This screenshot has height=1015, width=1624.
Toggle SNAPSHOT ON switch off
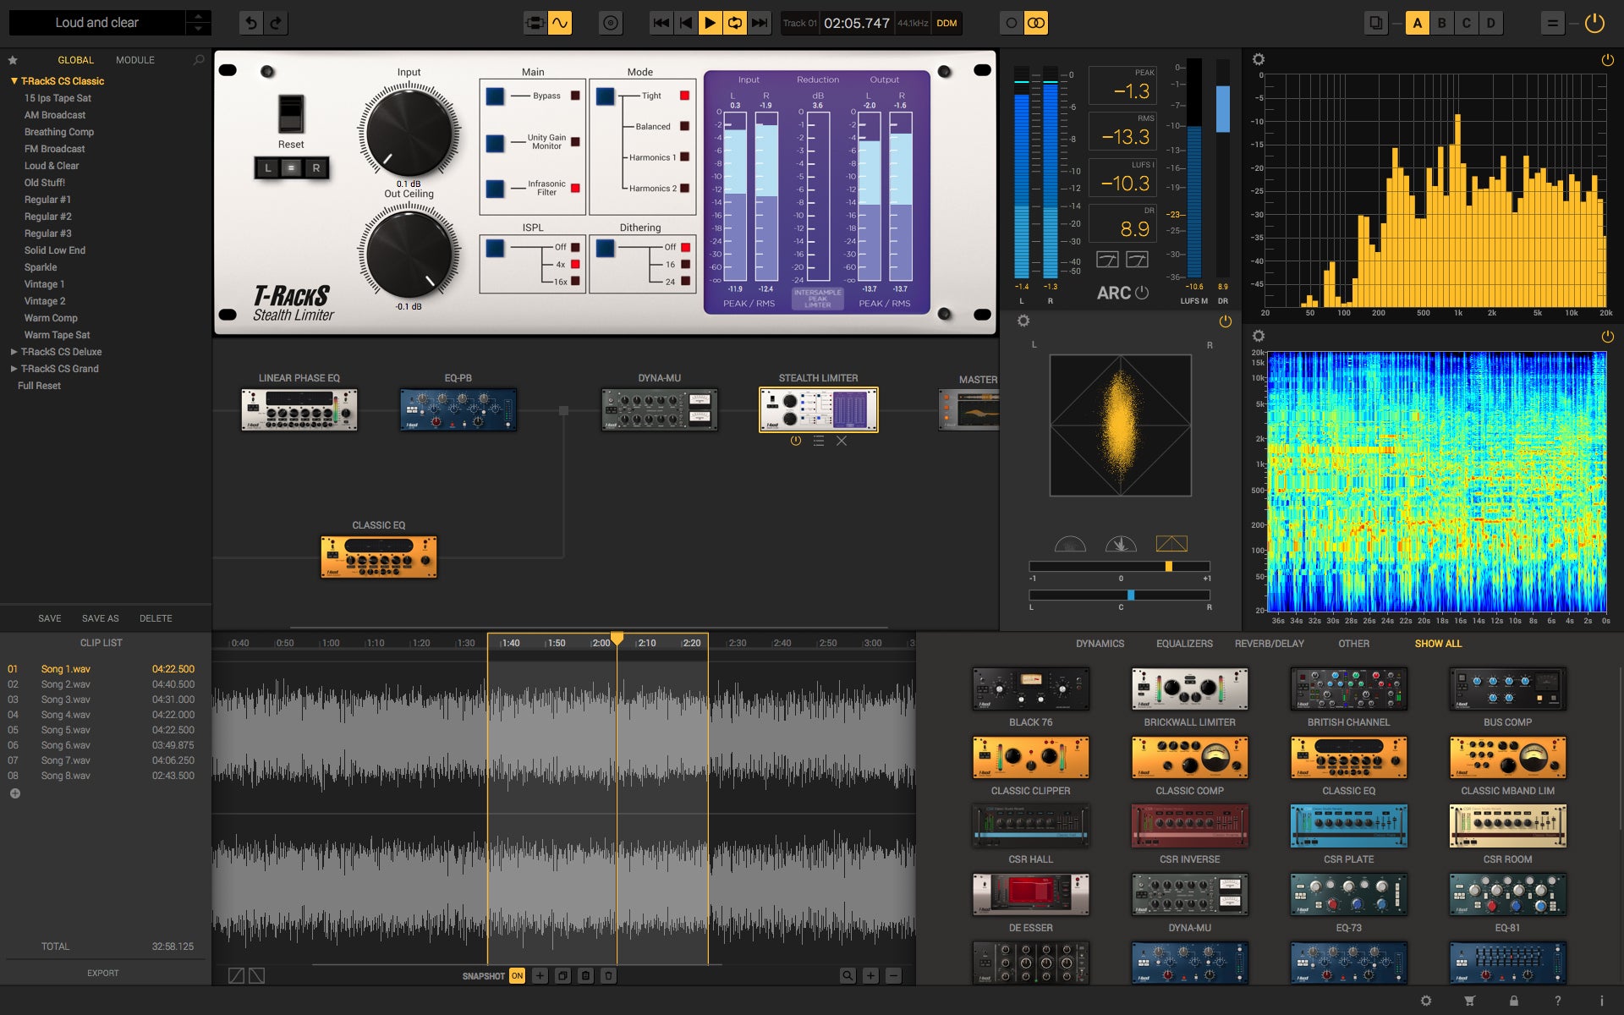pos(517,975)
